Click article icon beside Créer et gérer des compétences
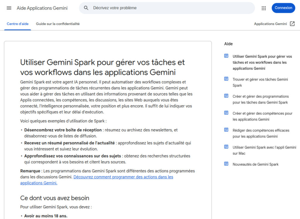The height and width of the screenshot is (219, 300). coord(226,113)
